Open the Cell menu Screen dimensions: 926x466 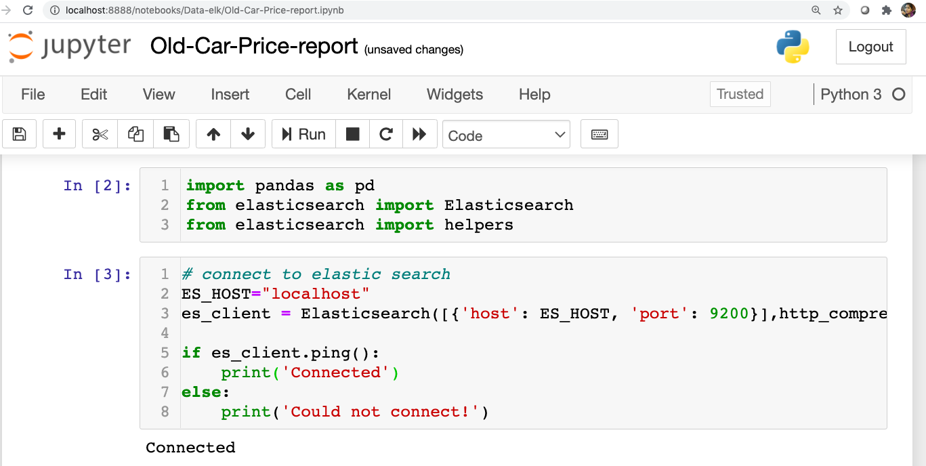click(298, 94)
